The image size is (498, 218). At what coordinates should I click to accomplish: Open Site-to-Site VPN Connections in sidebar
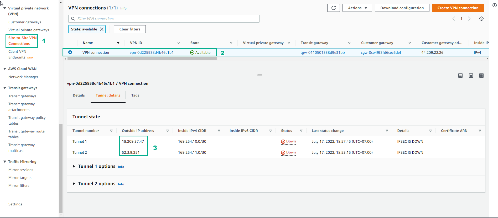point(22,41)
